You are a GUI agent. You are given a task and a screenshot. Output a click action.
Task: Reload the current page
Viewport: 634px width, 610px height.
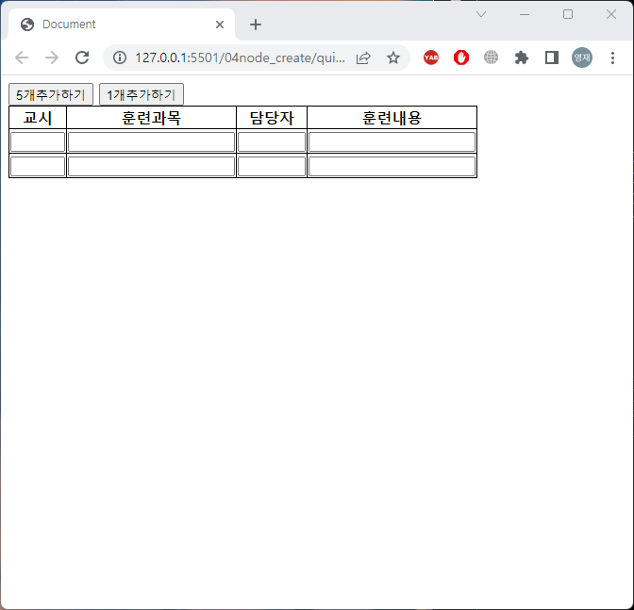click(82, 58)
